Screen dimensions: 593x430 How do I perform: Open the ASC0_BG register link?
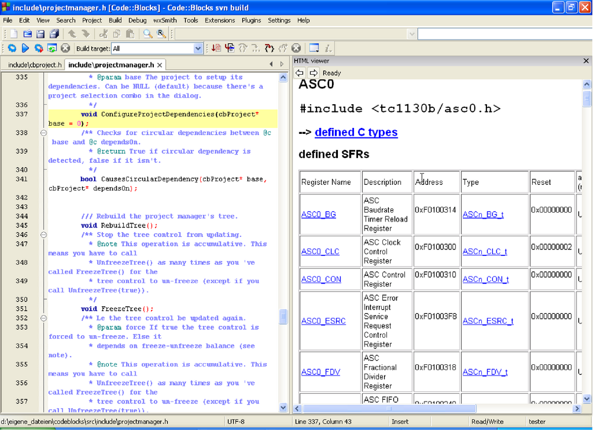[x=318, y=214]
